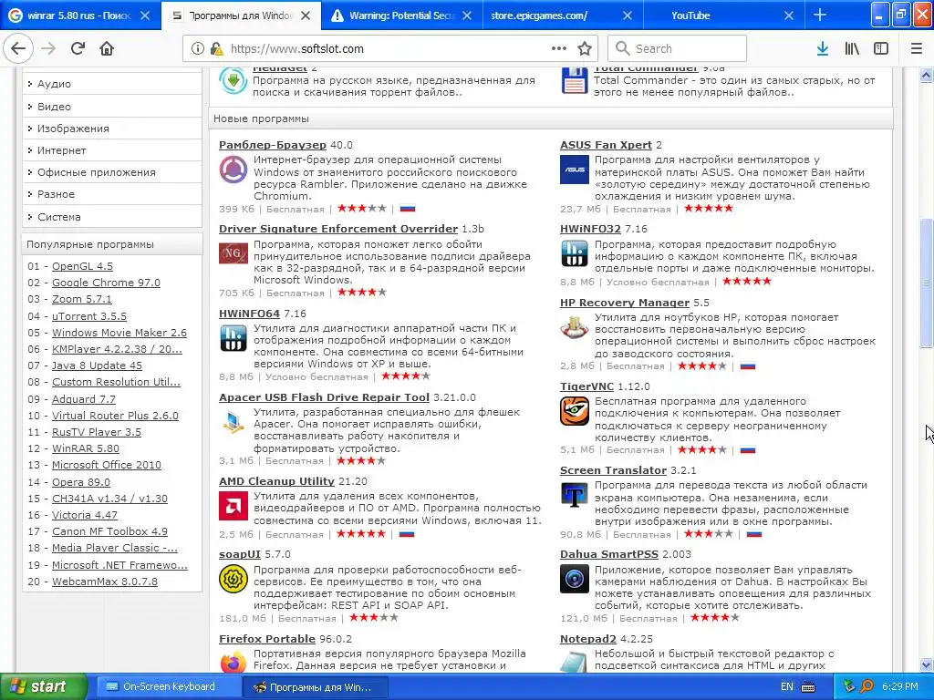The width and height of the screenshot is (934, 700).
Task: Click the Firefox back arrow button
Action: (x=18, y=48)
